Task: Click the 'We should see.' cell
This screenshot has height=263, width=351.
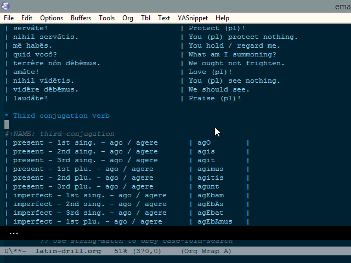Action: 219,89
